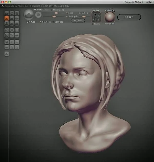Image resolution: width=154 pixels, height=162 pixels.
Task: Select the Mask tool
Action: [x=7, y=35]
